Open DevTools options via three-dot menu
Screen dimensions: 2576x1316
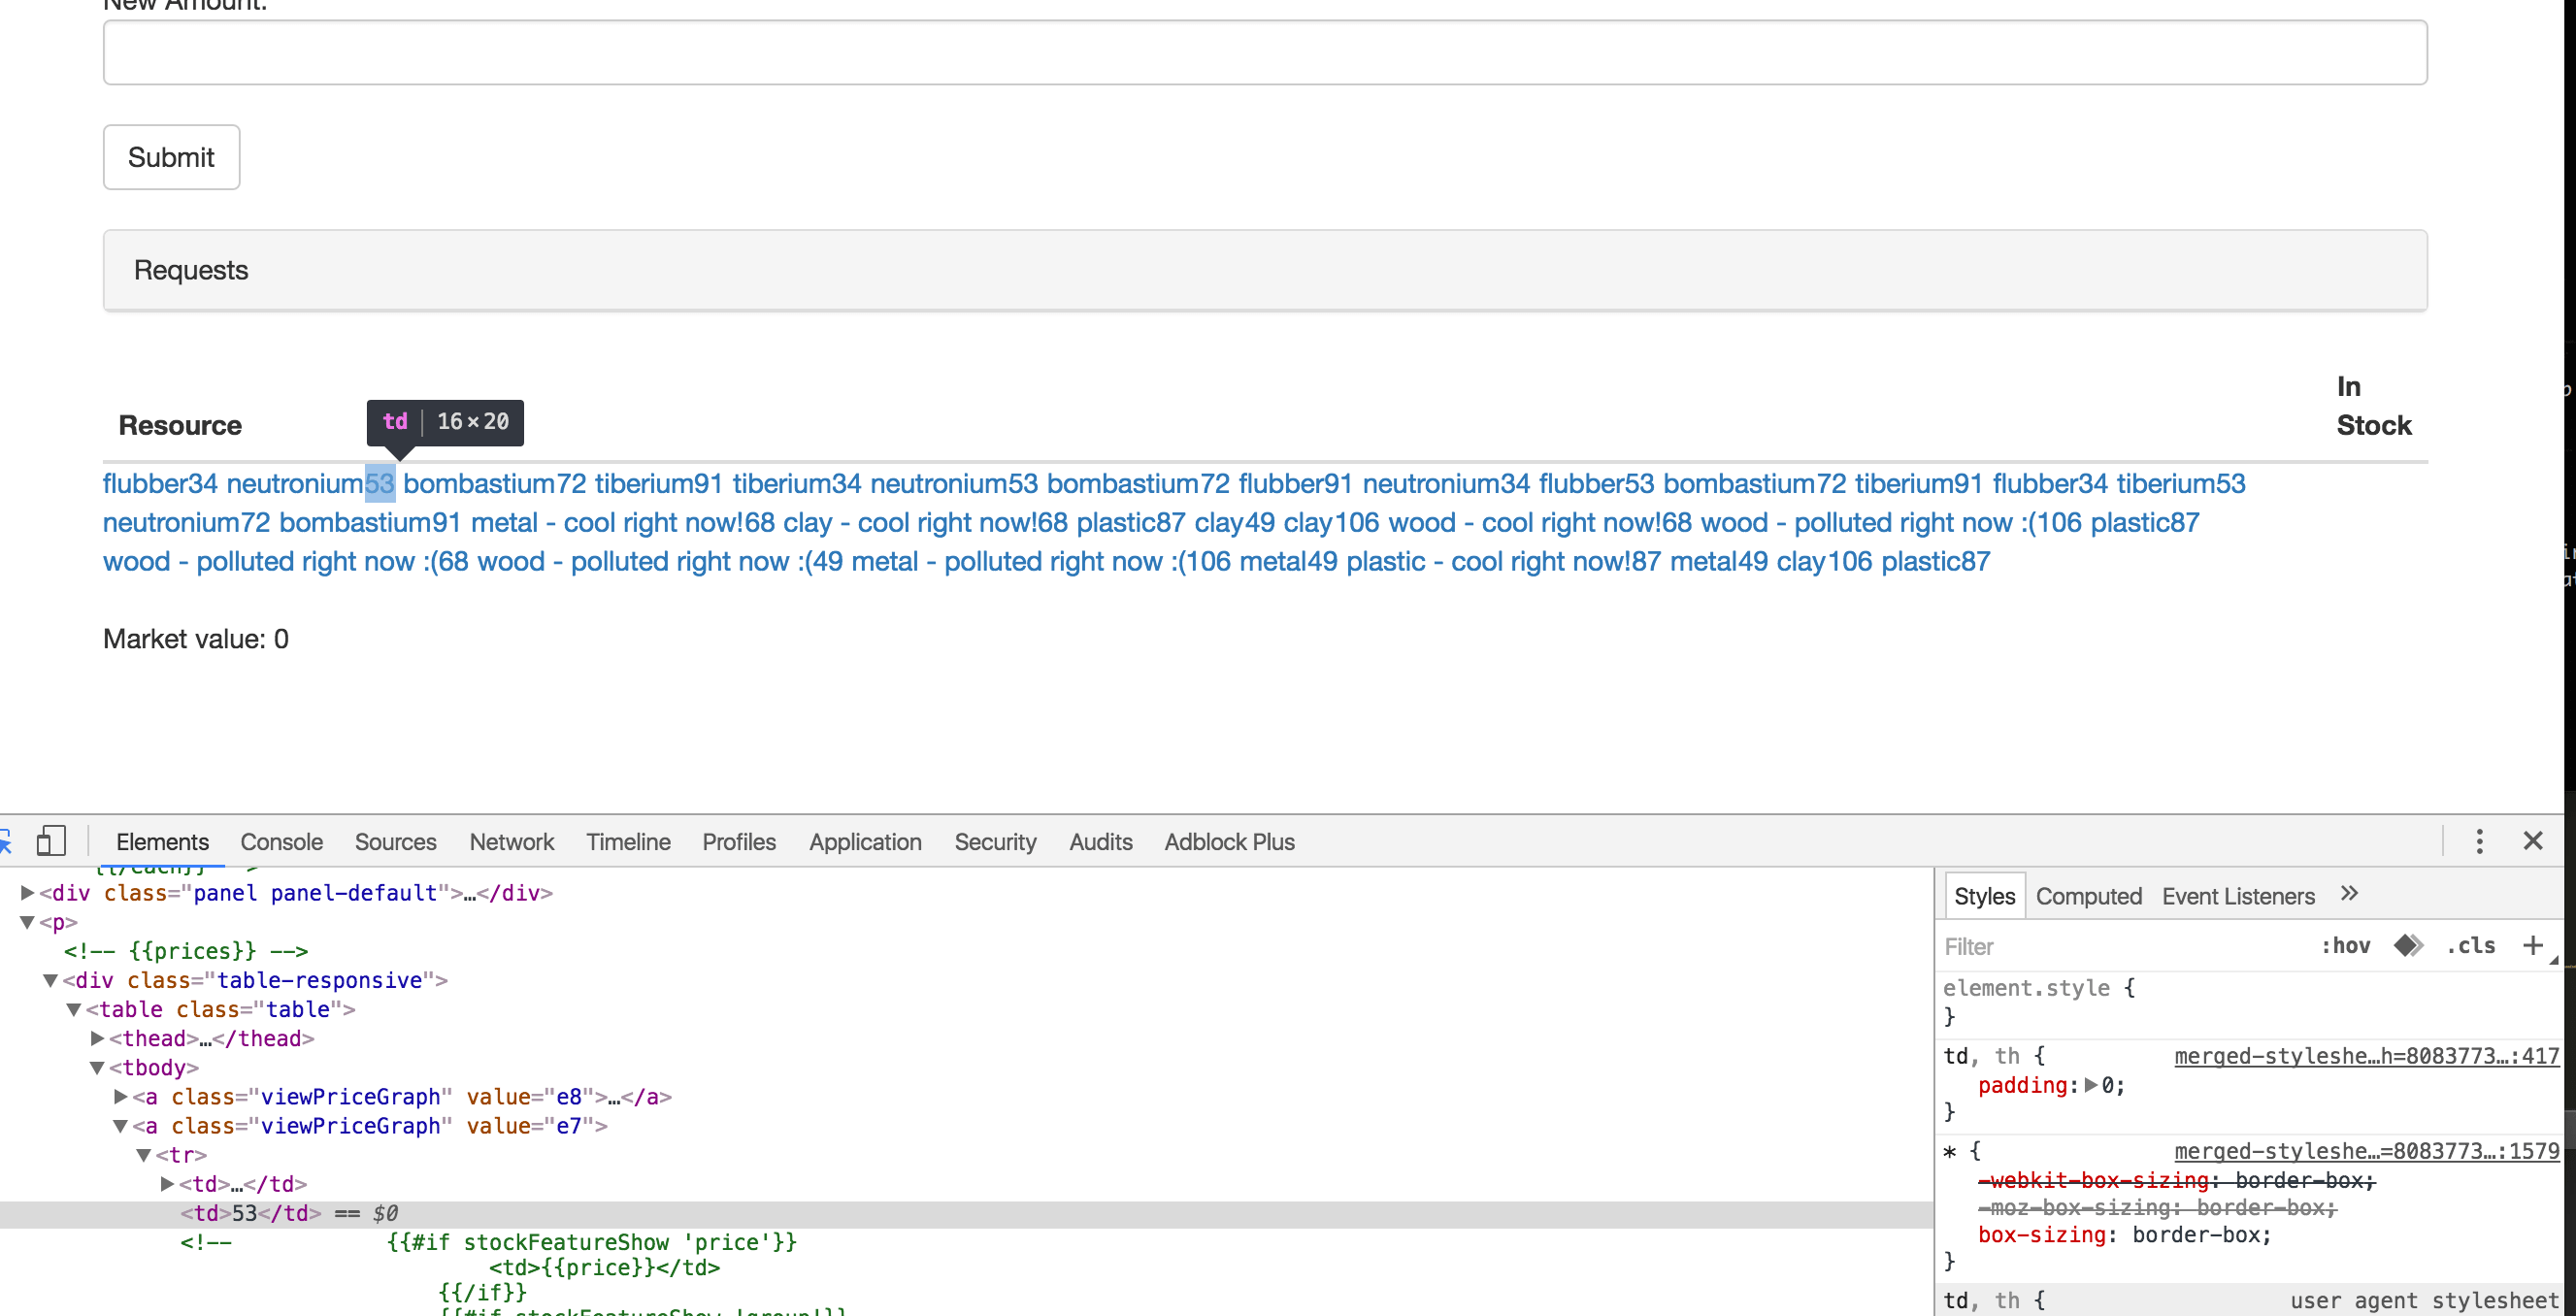2480,841
